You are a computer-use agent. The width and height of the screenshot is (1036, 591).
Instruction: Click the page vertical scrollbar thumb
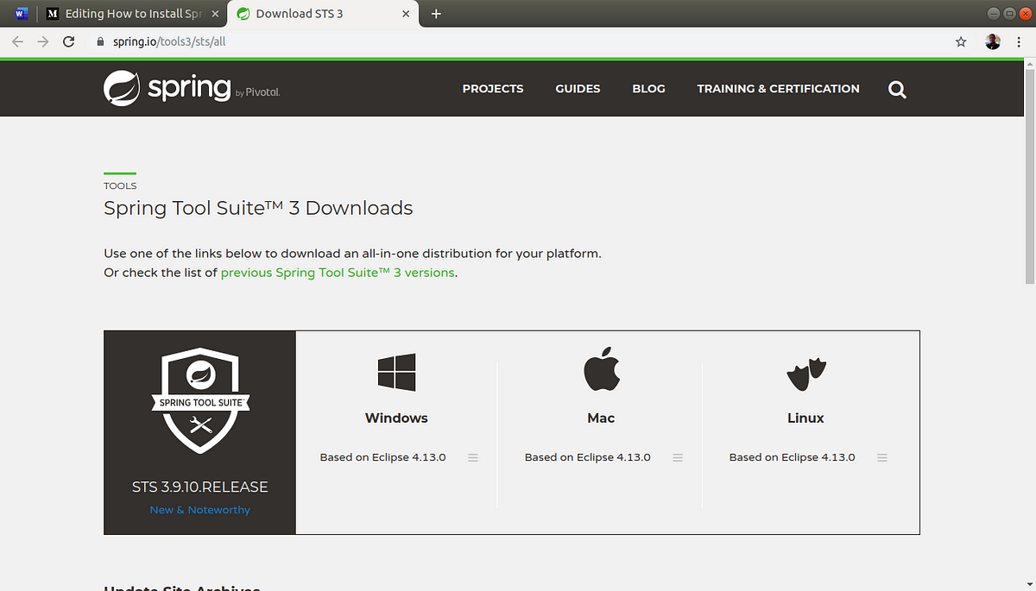[x=1029, y=177]
